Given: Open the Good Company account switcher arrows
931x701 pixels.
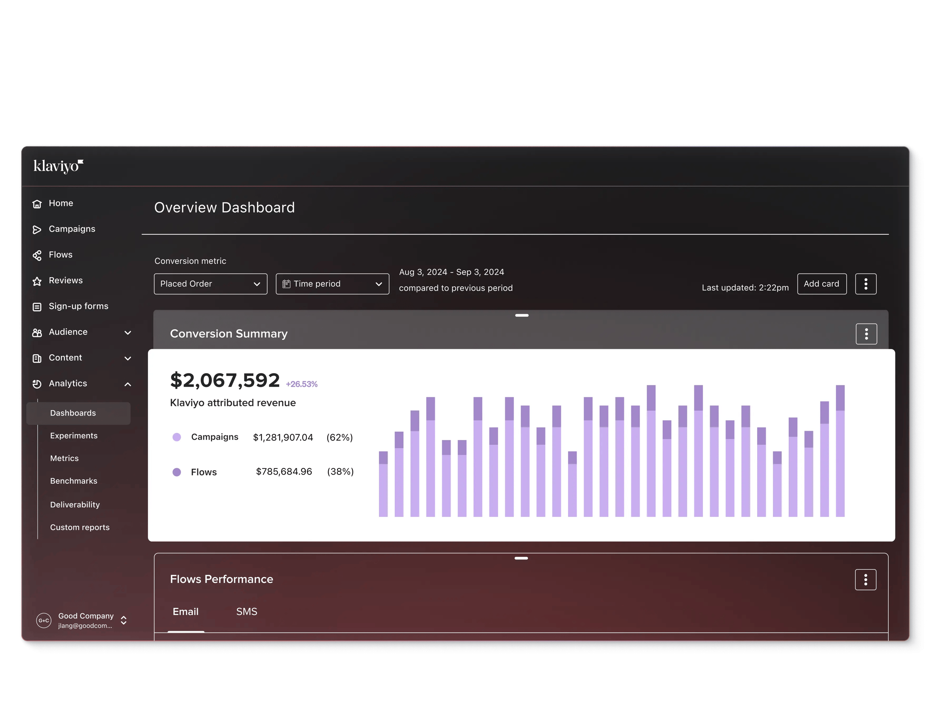Looking at the screenshot, I should [124, 620].
